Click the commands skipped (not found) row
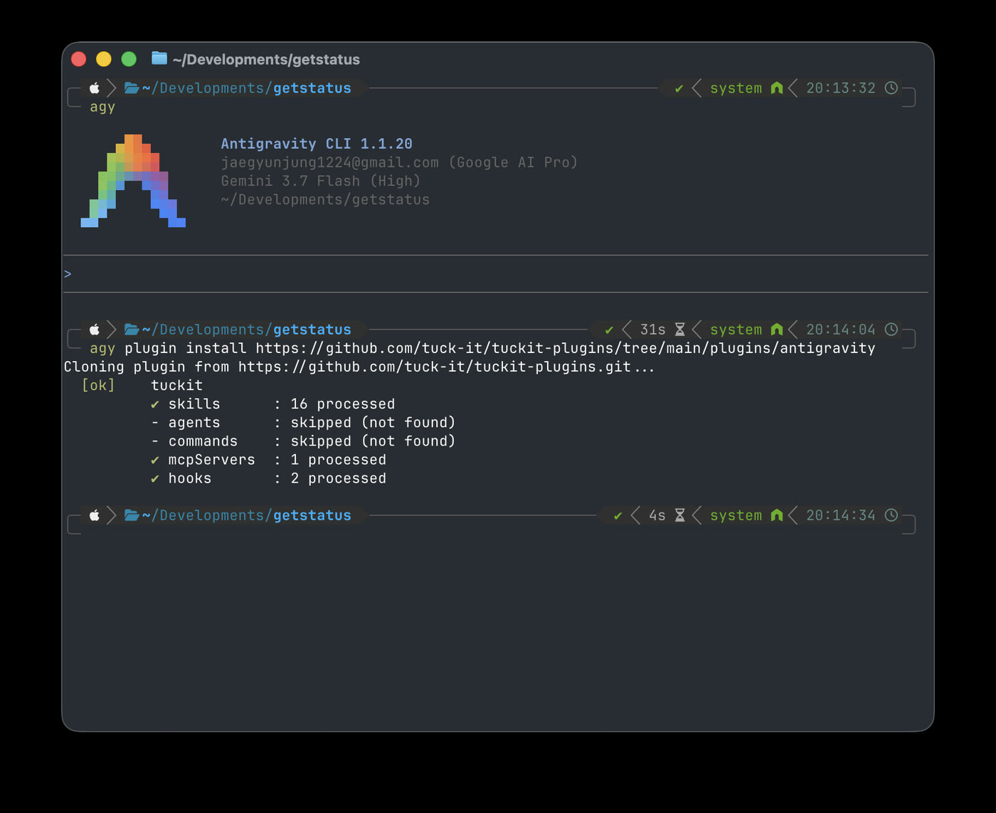Screen dimensions: 996x813 303,441
